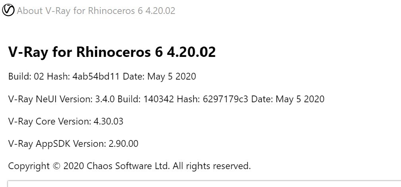This screenshot has width=401, height=187.
Task: Select NeUI build number 140342
Action: pyautogui.click(x=158, y=99)
